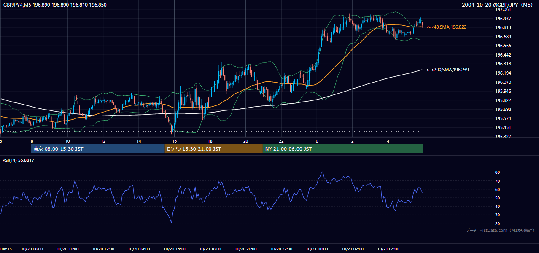Select the NY 21:00-06:00 JST session bar
The image size is (539, 253).
point(343,149)
